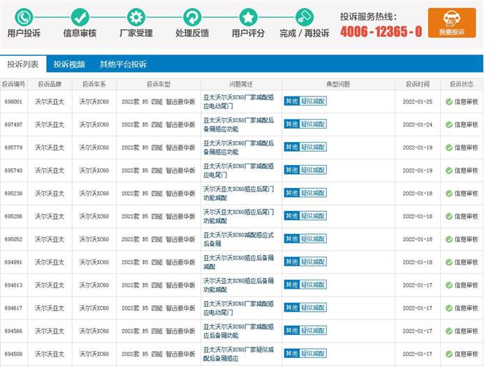Click the green status icon in row 697497
Screen dimensions: 489x367
(x=448, y=125)
